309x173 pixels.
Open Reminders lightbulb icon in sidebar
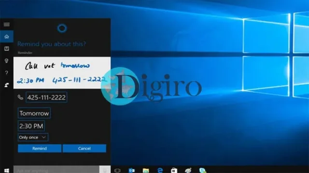(x=6, y=61)
